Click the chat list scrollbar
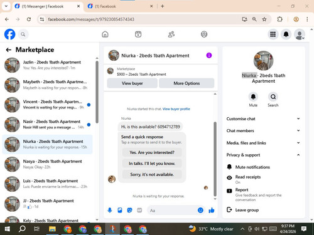The image size is (314, 235). pos(97,92)
